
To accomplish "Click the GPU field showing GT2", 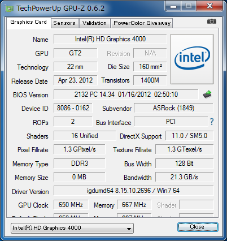I will click(x=75, y=53).
